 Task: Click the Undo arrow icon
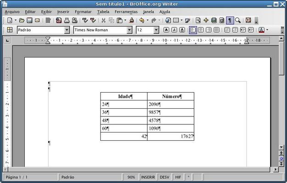tap(142, 20)
